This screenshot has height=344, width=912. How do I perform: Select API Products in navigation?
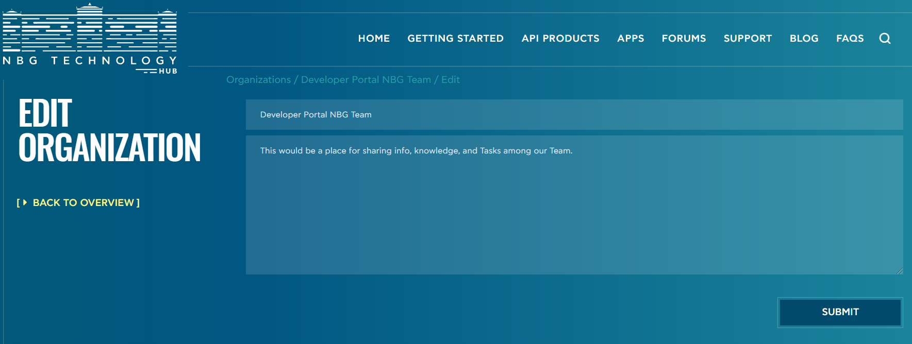(560, 39)
